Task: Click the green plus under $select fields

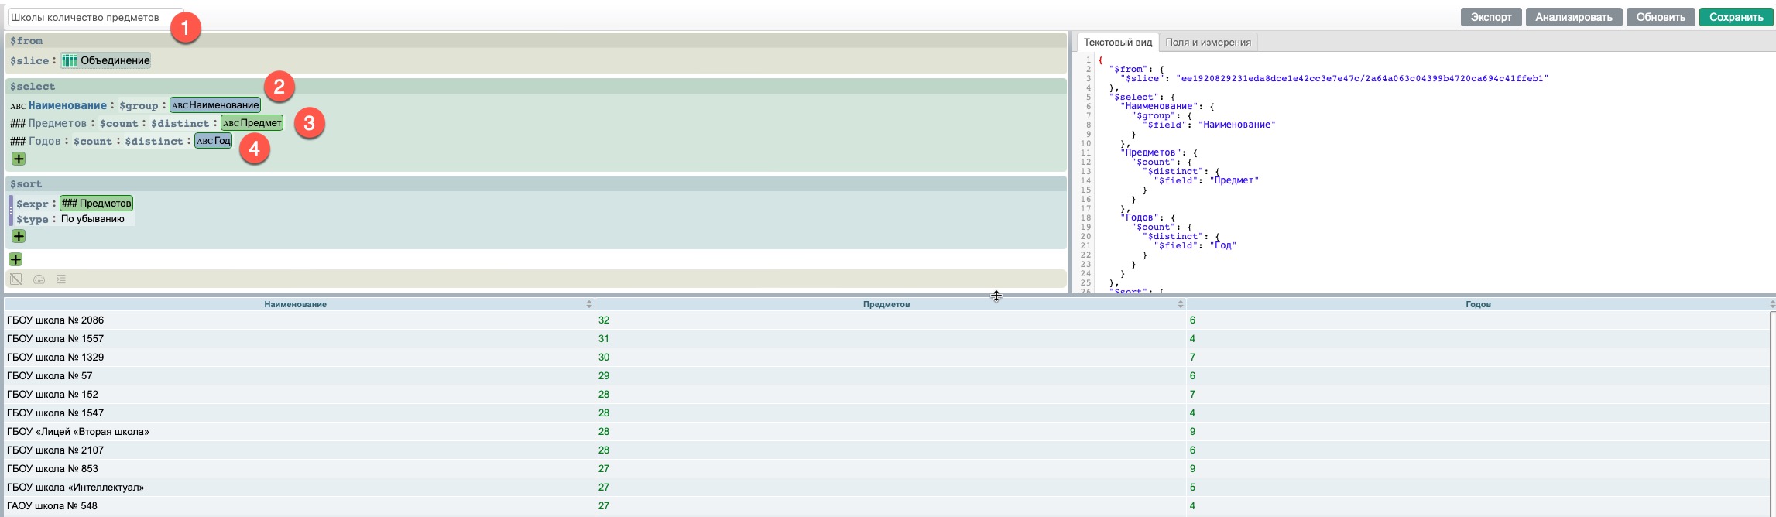Action: pos(19,159)
